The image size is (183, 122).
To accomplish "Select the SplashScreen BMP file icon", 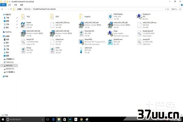I will pos(110,42).
